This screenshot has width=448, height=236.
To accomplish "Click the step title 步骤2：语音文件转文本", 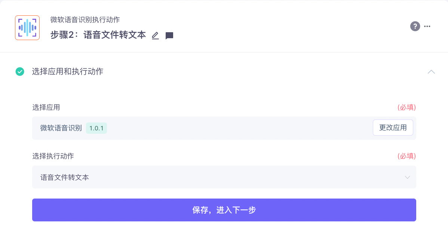I will 98,35.
